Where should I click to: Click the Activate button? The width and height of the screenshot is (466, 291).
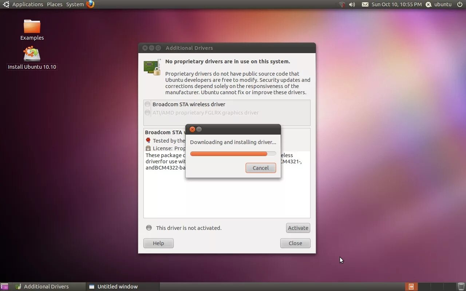click(298, 228)
